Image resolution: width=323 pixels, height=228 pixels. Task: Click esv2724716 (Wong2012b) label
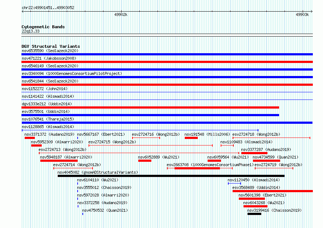pyautogui.click(x=156, y=134)
